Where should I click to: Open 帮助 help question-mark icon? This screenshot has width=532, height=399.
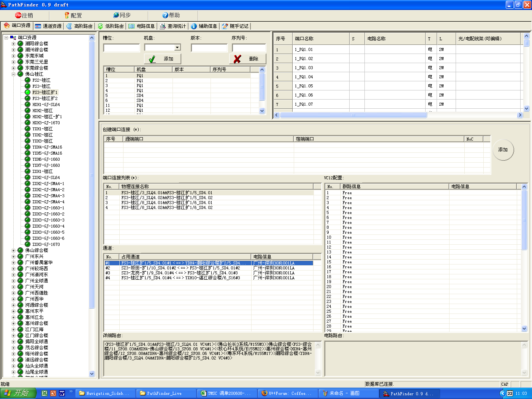tap(165, 15)
